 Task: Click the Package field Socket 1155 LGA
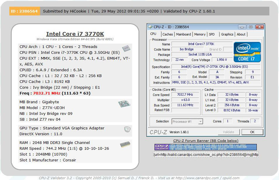(202, 54)
